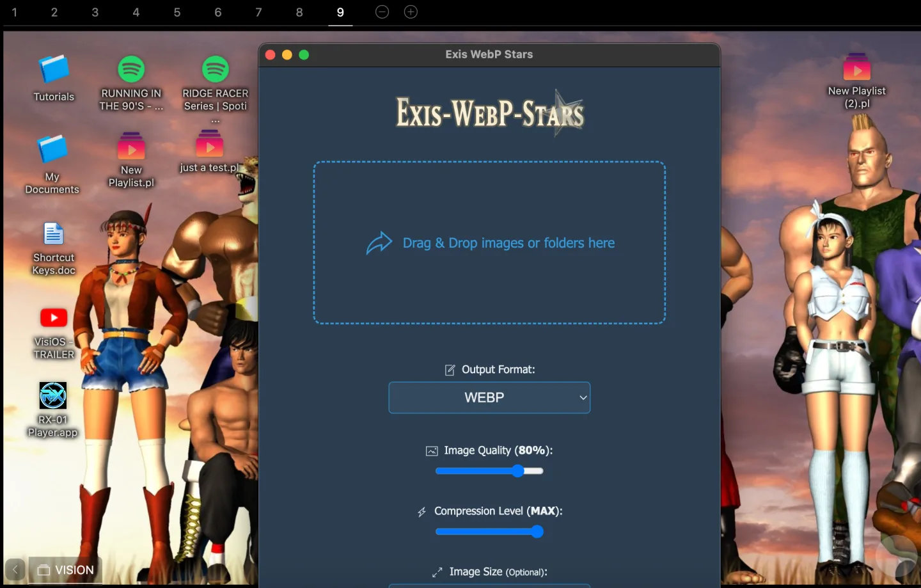921x588 pixels.
Task: Click the Compression Level slider
Action: click(x=489, y=532)
